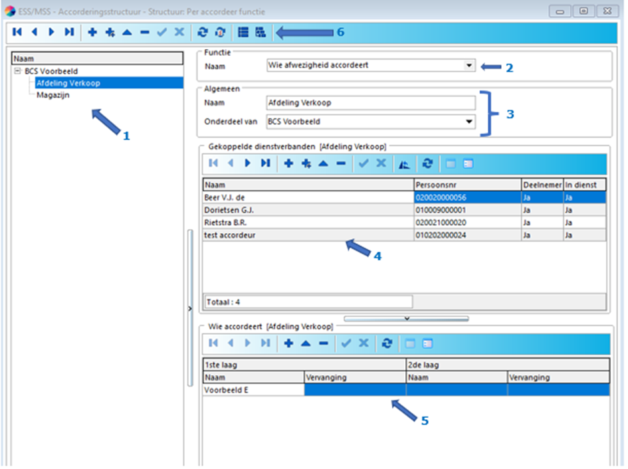628x469 pixels.
Task: Click the add (plus) icon in main toolbar
Action: (x=92, y=32)
